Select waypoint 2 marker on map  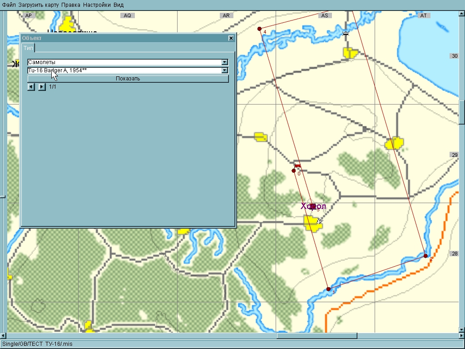pos(425,256)
